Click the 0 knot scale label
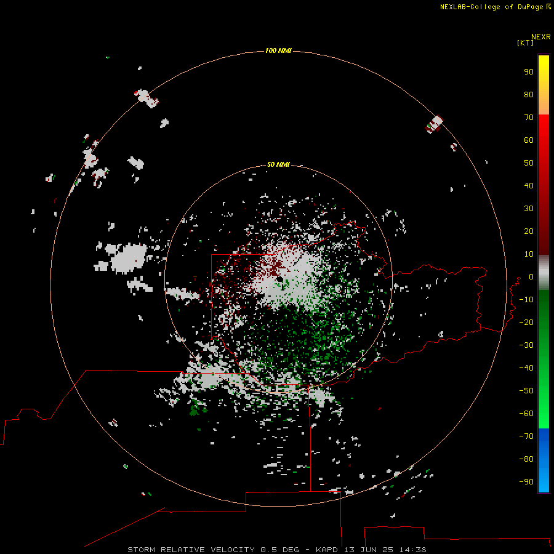554x554 pixels. pyautogui.click(x=531, y=276)
